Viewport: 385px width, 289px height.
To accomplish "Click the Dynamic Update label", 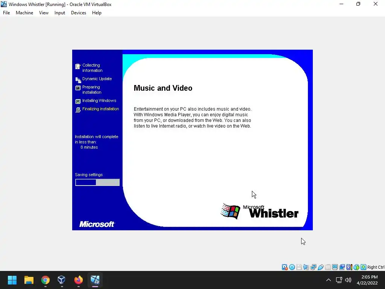I will 97,79.
